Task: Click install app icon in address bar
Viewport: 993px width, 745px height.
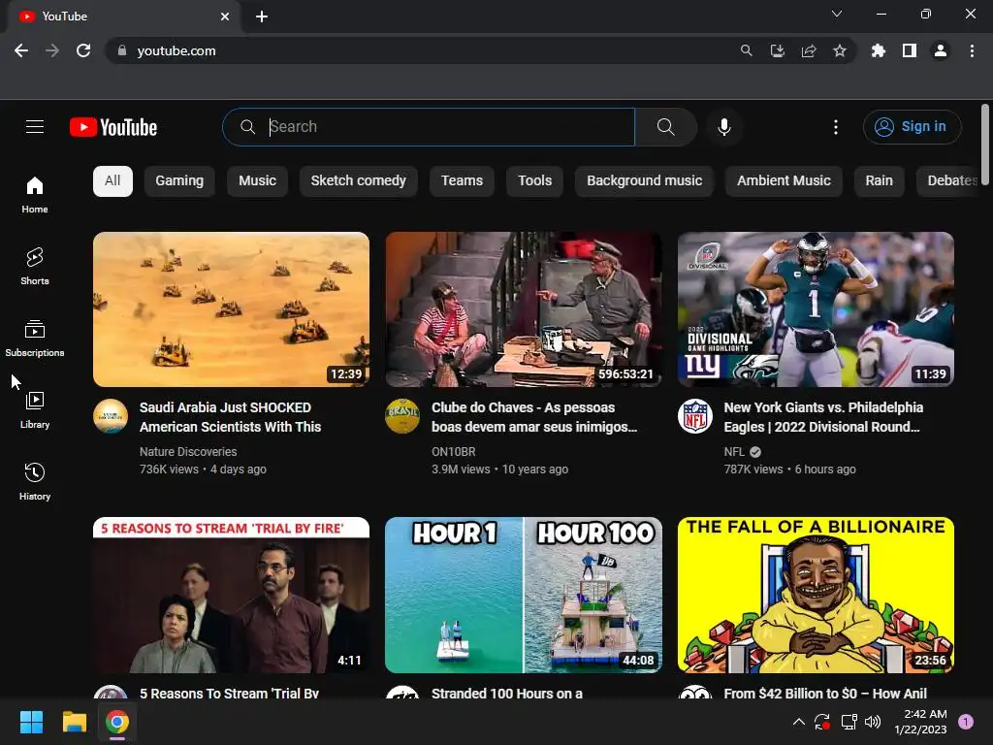Action: 777,50
